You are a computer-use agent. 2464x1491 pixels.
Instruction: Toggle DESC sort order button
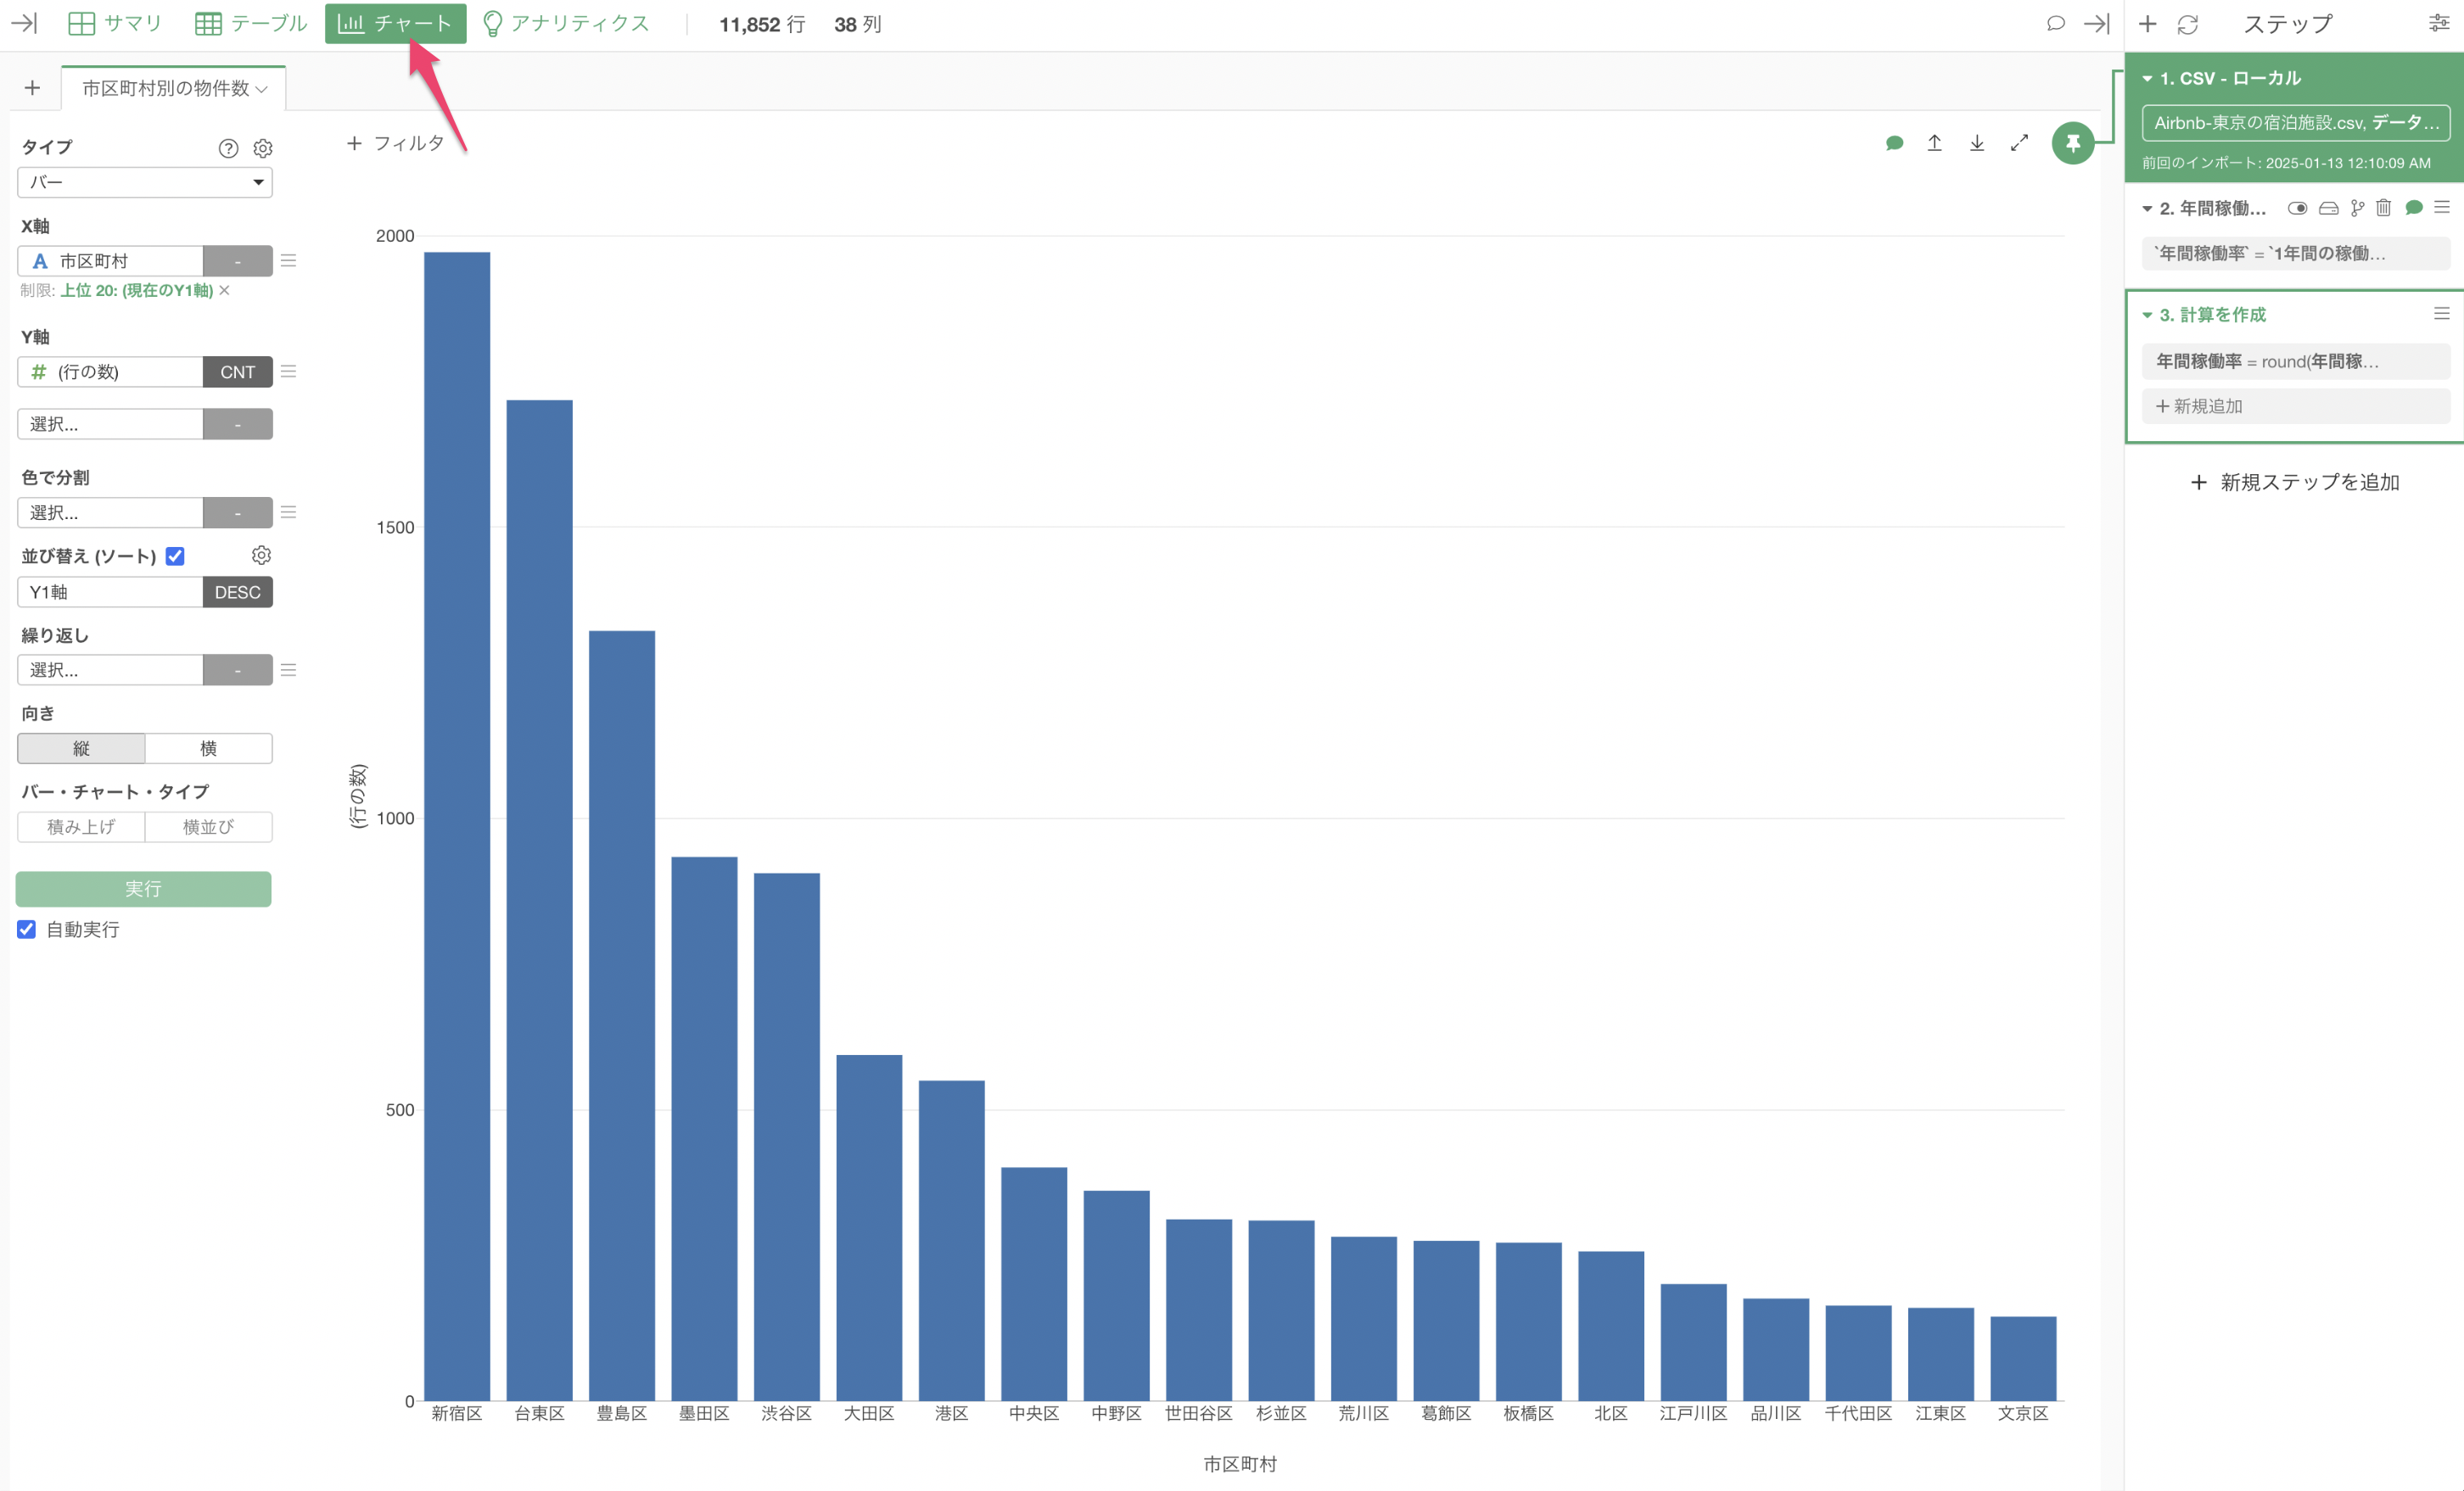(237, 592)
